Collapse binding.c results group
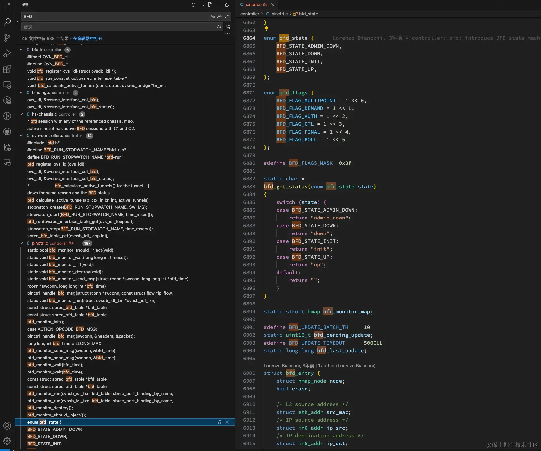The image size is (541, 451). [21, 93]
